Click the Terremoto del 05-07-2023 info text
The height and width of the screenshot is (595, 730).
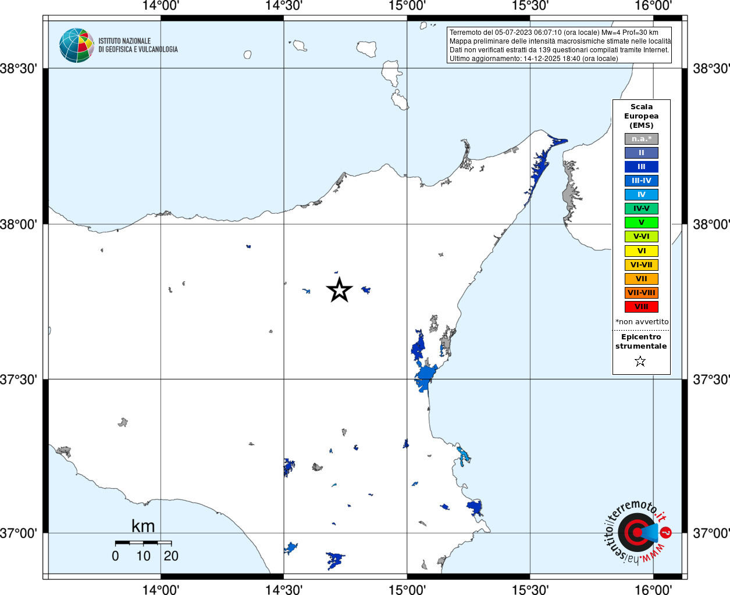554,33
